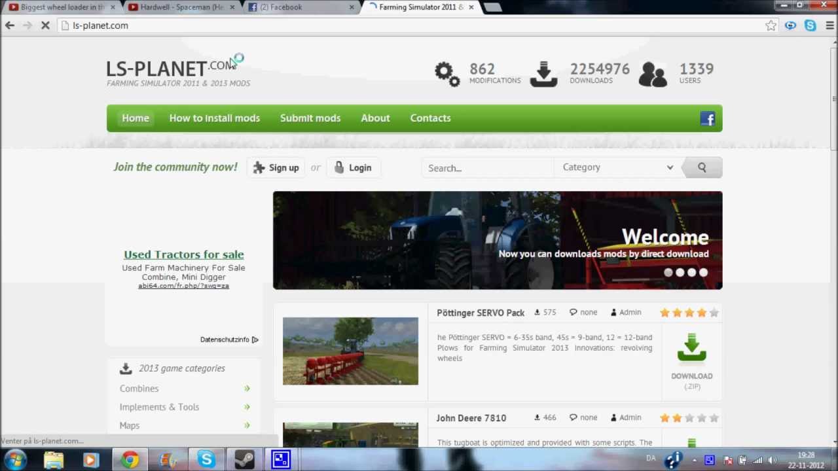Close the Facebook tab
Screen dimensions: 838x471
coord(352,7)
